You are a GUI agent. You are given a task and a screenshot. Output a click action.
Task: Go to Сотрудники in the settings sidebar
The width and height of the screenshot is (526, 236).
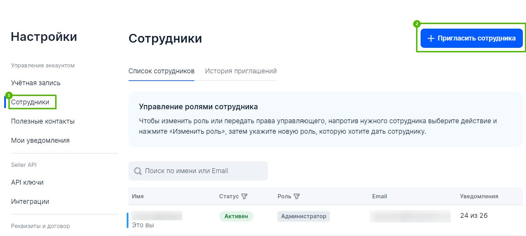click(x=30, y=102)
